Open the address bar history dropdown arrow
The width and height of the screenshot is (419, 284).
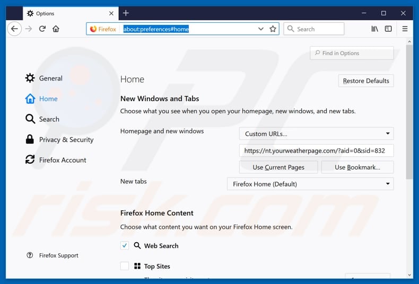point(260,29)
